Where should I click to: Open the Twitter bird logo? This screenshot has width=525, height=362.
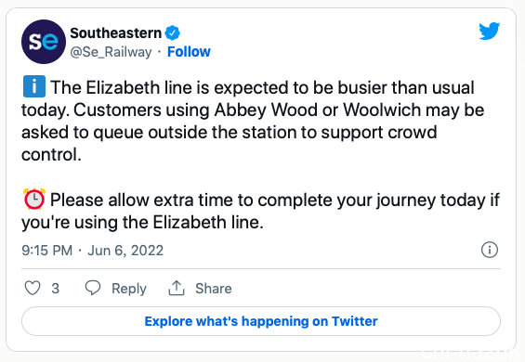(489, 32)
